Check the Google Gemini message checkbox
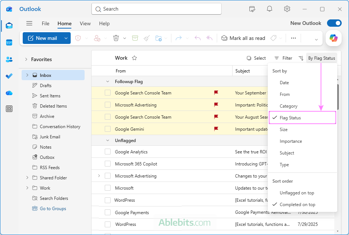This screenshot has height=235, width=349. pyautogui.click(x=108, y=129)
